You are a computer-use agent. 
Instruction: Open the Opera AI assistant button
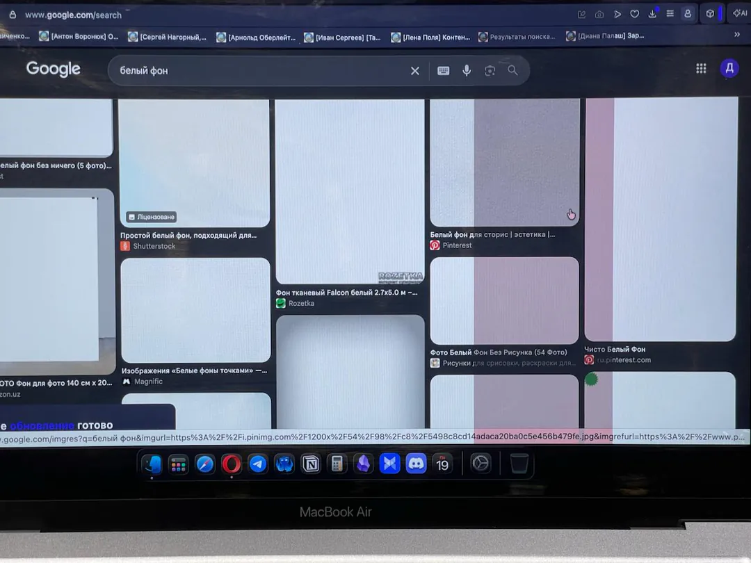tap(740, 13)
